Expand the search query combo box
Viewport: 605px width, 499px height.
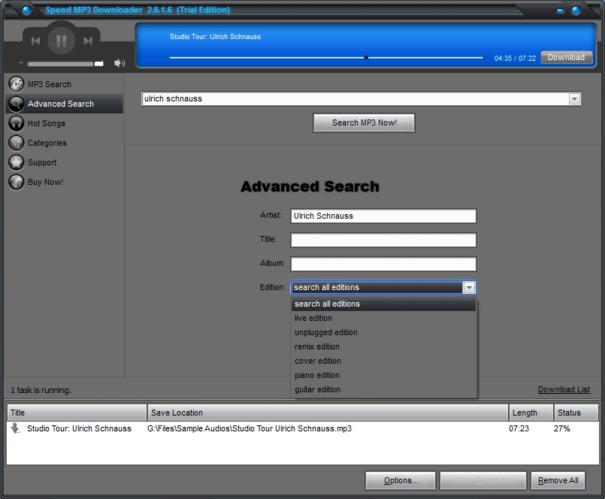574,98
